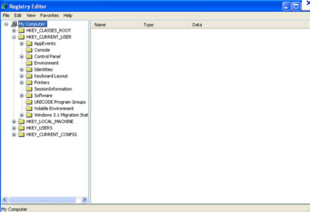The image size is (310, 212).
Task: Click the Volatile Environment folder icon
Action: click(29, 109)
